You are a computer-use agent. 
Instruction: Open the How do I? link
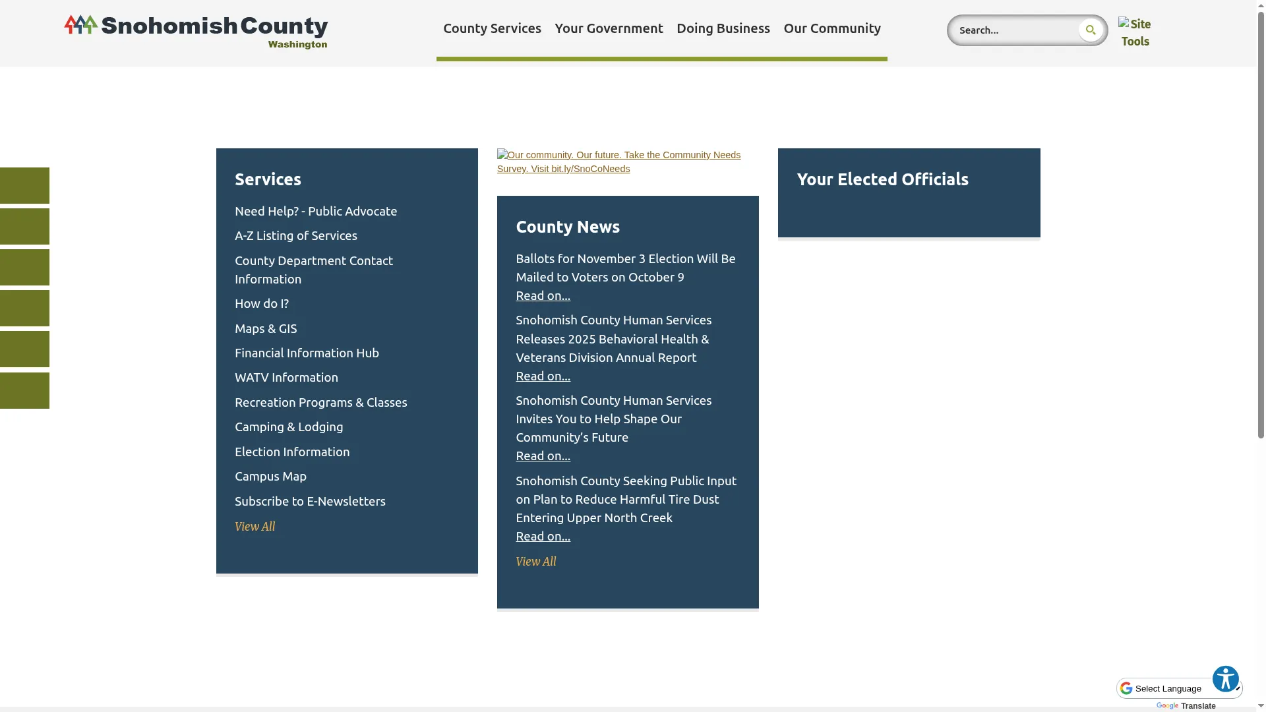pos(262,304)
